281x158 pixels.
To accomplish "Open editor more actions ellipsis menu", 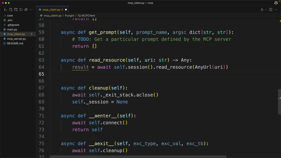I will pyautogui.click(x=276, y=10).
